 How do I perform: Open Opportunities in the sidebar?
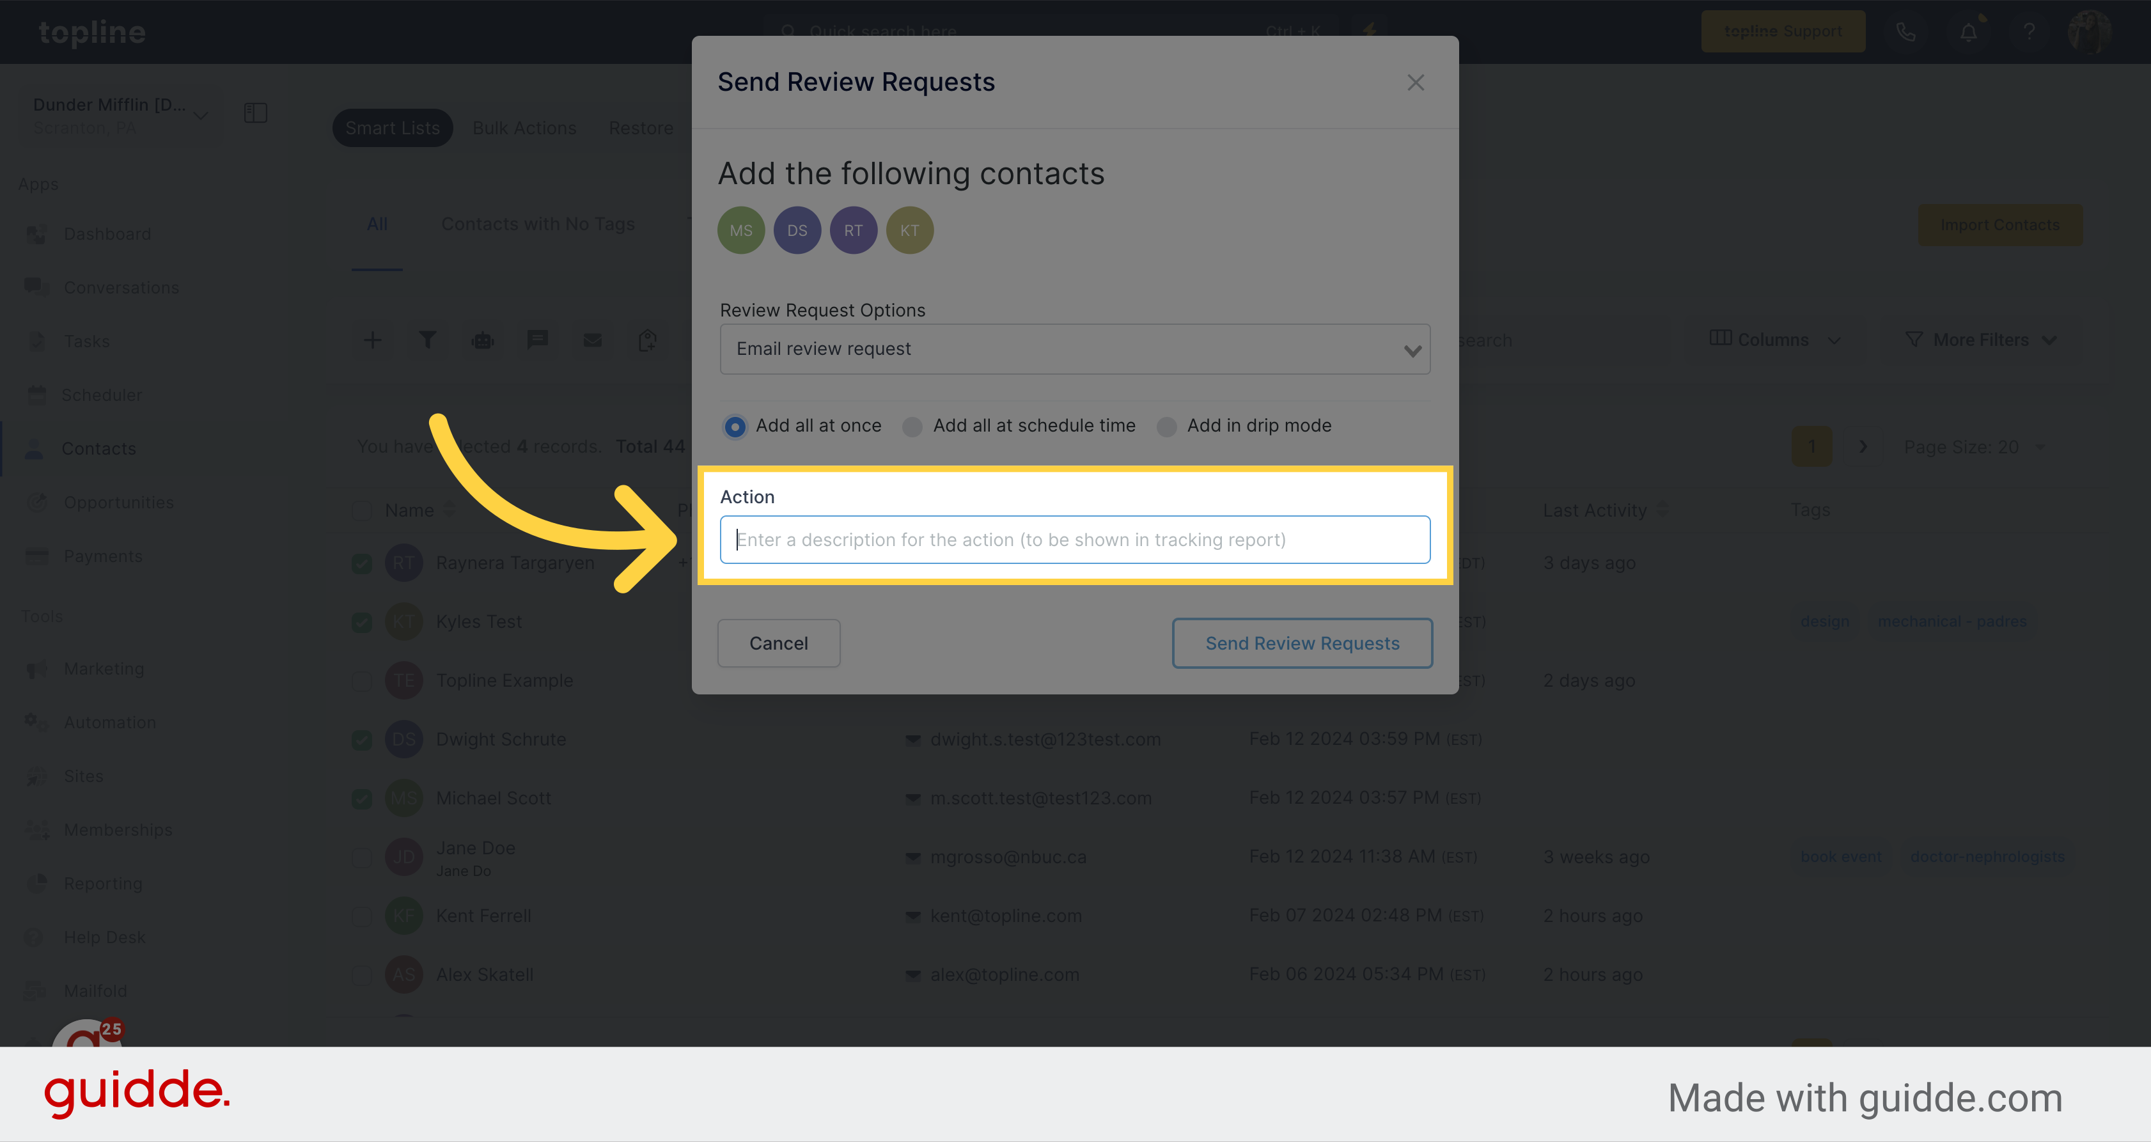click(118, 503)
